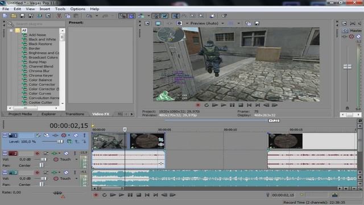Select the Black and White effect
364x205 pixels.
coord(42,39)
